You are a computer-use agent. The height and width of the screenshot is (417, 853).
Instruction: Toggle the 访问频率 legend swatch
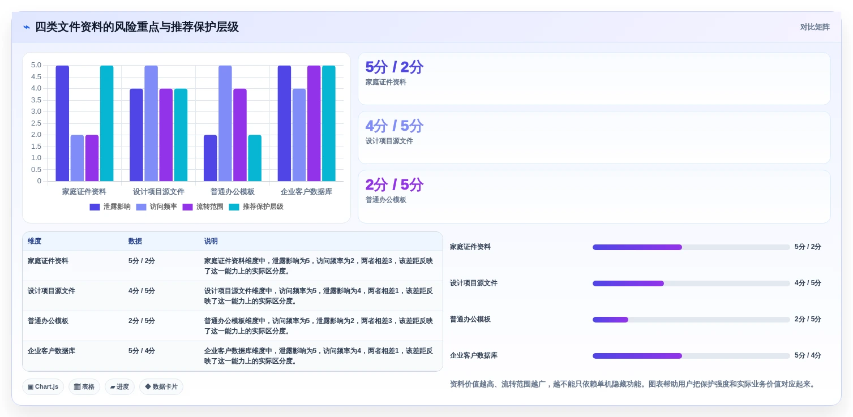click(x=141, y=207)
